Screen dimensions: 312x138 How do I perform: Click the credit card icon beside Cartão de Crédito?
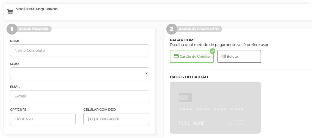pos(176,56)
